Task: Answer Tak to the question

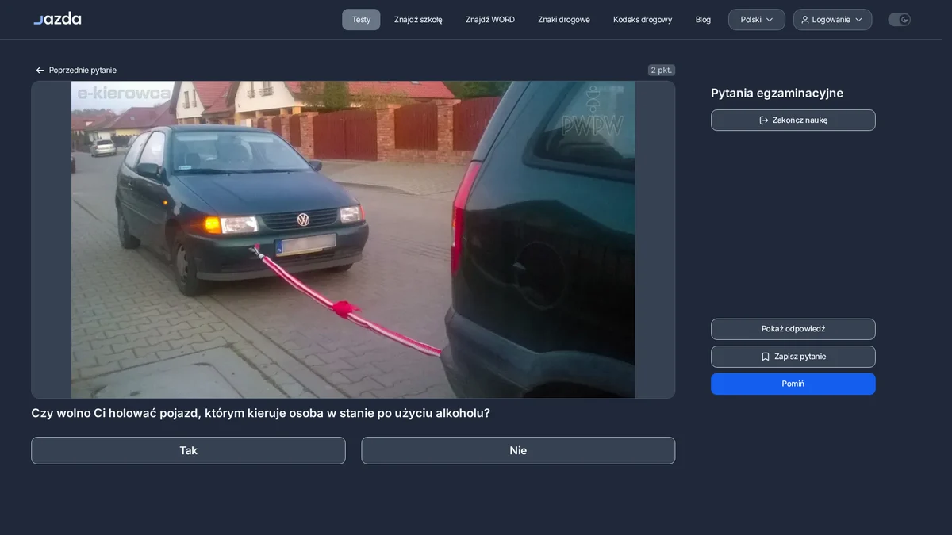Action: [x=188, y=450]
